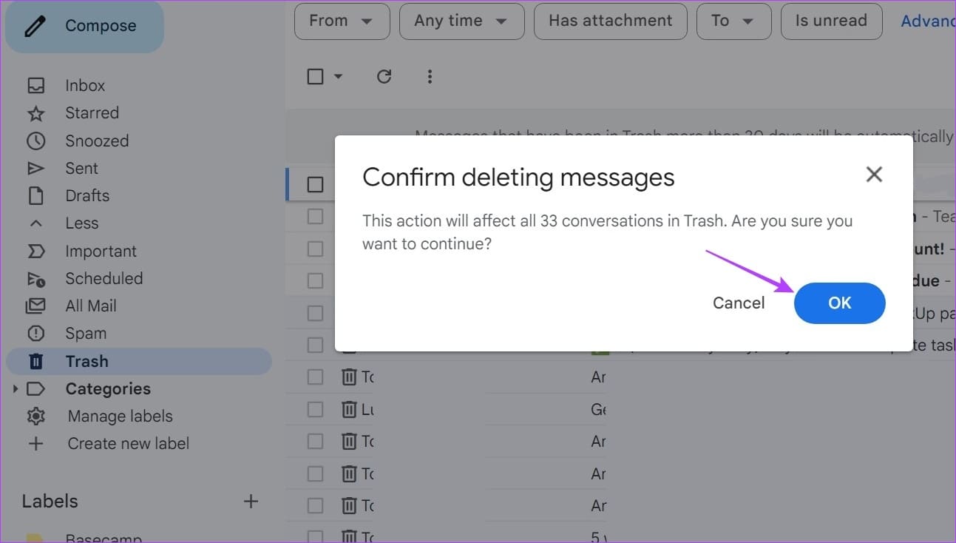Open the select dropdown arrow beside checkbox
956x543 pixels.
coord(338,76)
